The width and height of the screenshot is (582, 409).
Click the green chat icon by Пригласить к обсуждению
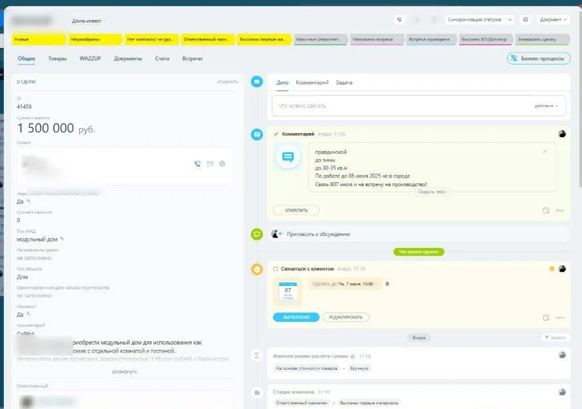(257, 234)
